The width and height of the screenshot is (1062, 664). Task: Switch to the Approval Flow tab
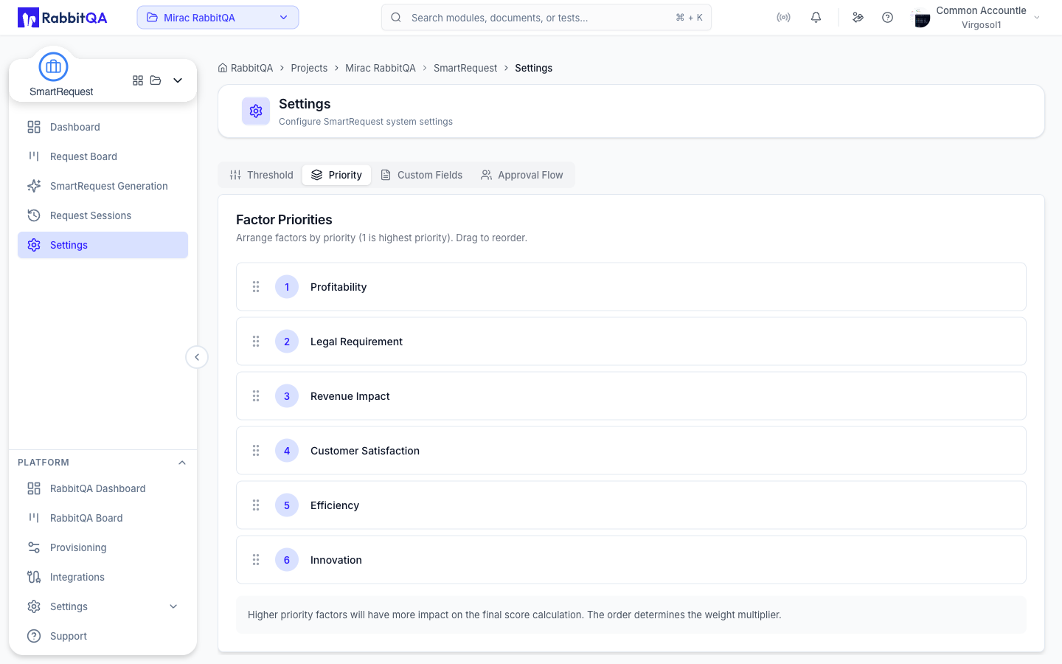tap(522, 175)
